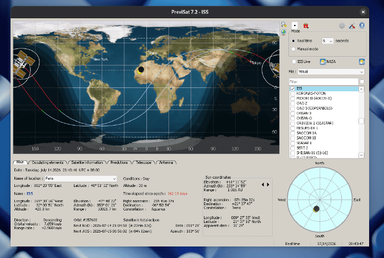Select RESURS-DK 1 in satellite list
Image resolution: width=384 pixels, height=258 pixels.
click(x=307, y=128)
